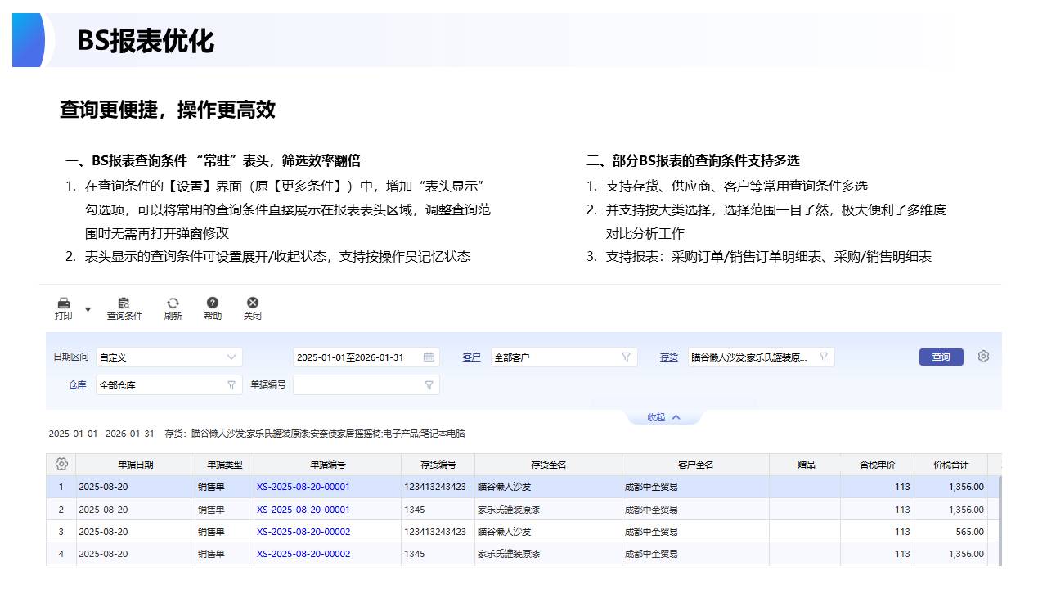Open the Help (帮助) icon
The width and height of the screenshot is (1047, 589).
point(213,303)
